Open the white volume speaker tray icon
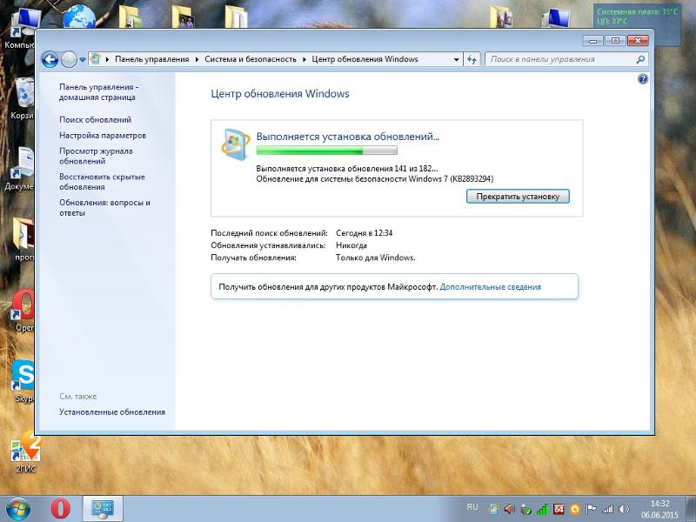 click(624, 509)
